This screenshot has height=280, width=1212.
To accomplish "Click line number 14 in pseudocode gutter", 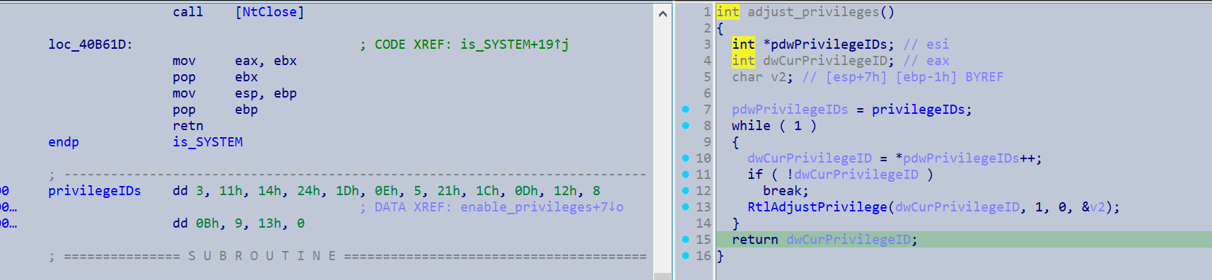I will [704, 223].
